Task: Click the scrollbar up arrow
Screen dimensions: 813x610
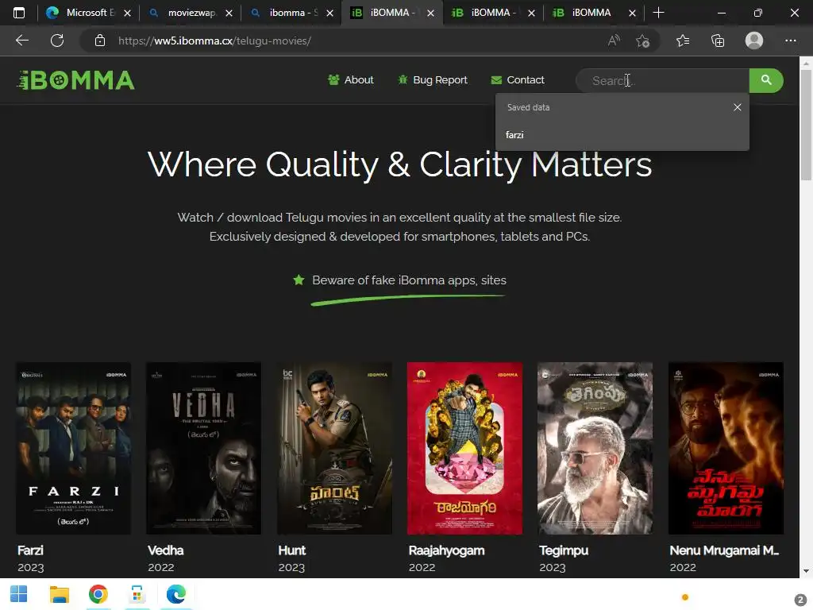Action: [x=806, y=64]
